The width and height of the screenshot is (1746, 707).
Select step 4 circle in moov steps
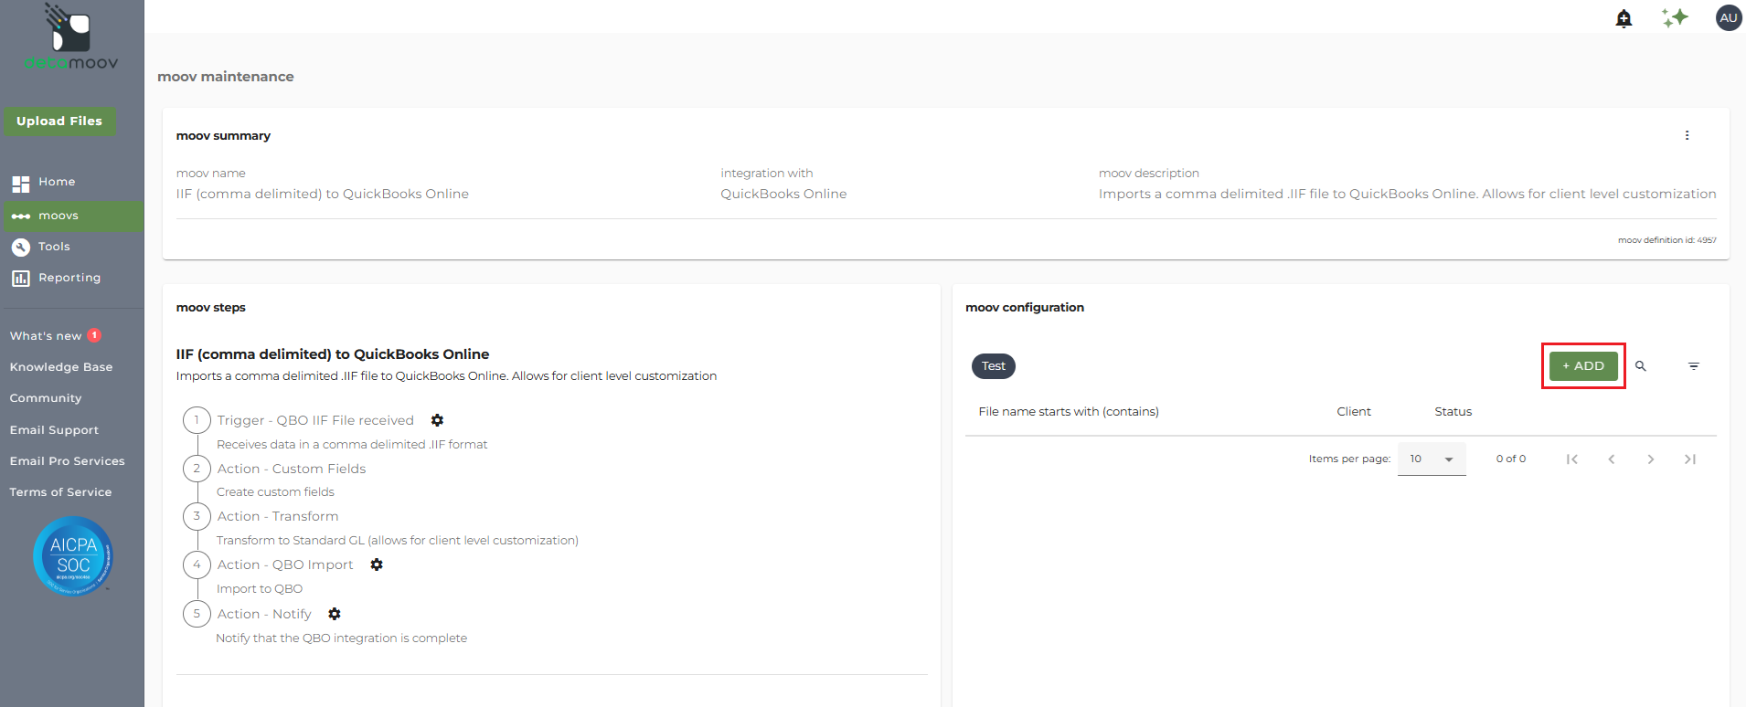coord(197,565)
